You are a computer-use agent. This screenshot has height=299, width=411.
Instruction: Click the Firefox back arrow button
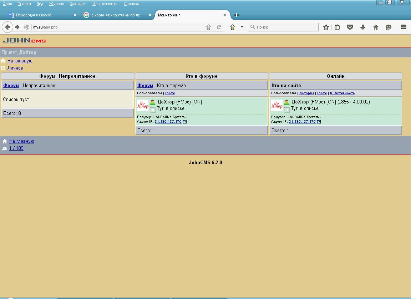[x=7, y=27]
